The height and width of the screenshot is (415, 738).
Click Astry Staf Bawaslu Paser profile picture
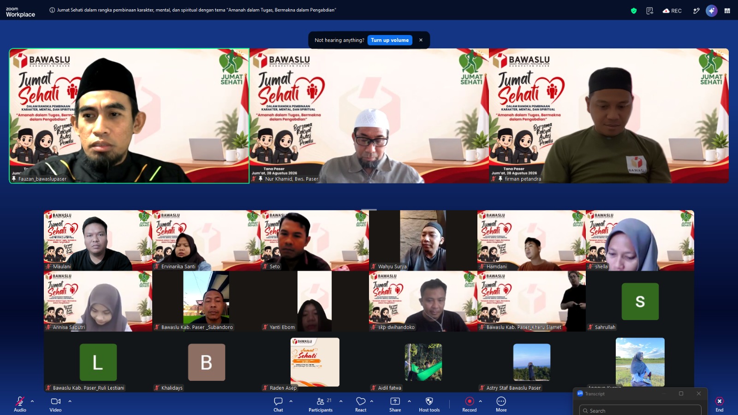(532, 362)
